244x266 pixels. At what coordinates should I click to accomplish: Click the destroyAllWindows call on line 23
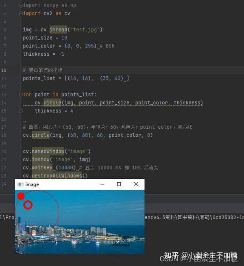[57, 176]
